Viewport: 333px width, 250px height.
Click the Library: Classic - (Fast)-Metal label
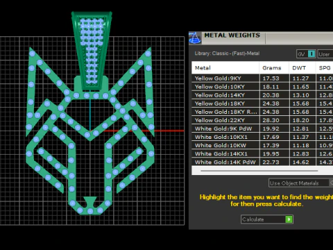click(227, 53)
